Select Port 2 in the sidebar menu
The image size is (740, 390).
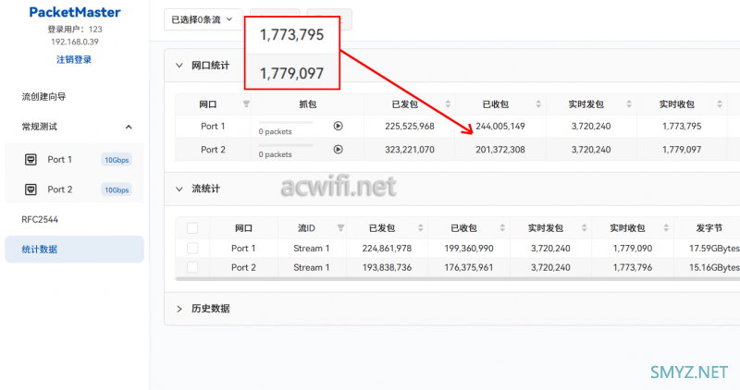(74, 189)
